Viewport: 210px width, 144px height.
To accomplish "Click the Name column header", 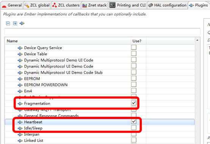I will (67, 41).
